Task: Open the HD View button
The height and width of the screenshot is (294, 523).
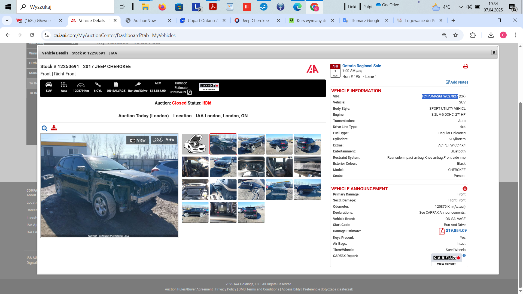Action: pyautogui.click(x=138, y=140)
